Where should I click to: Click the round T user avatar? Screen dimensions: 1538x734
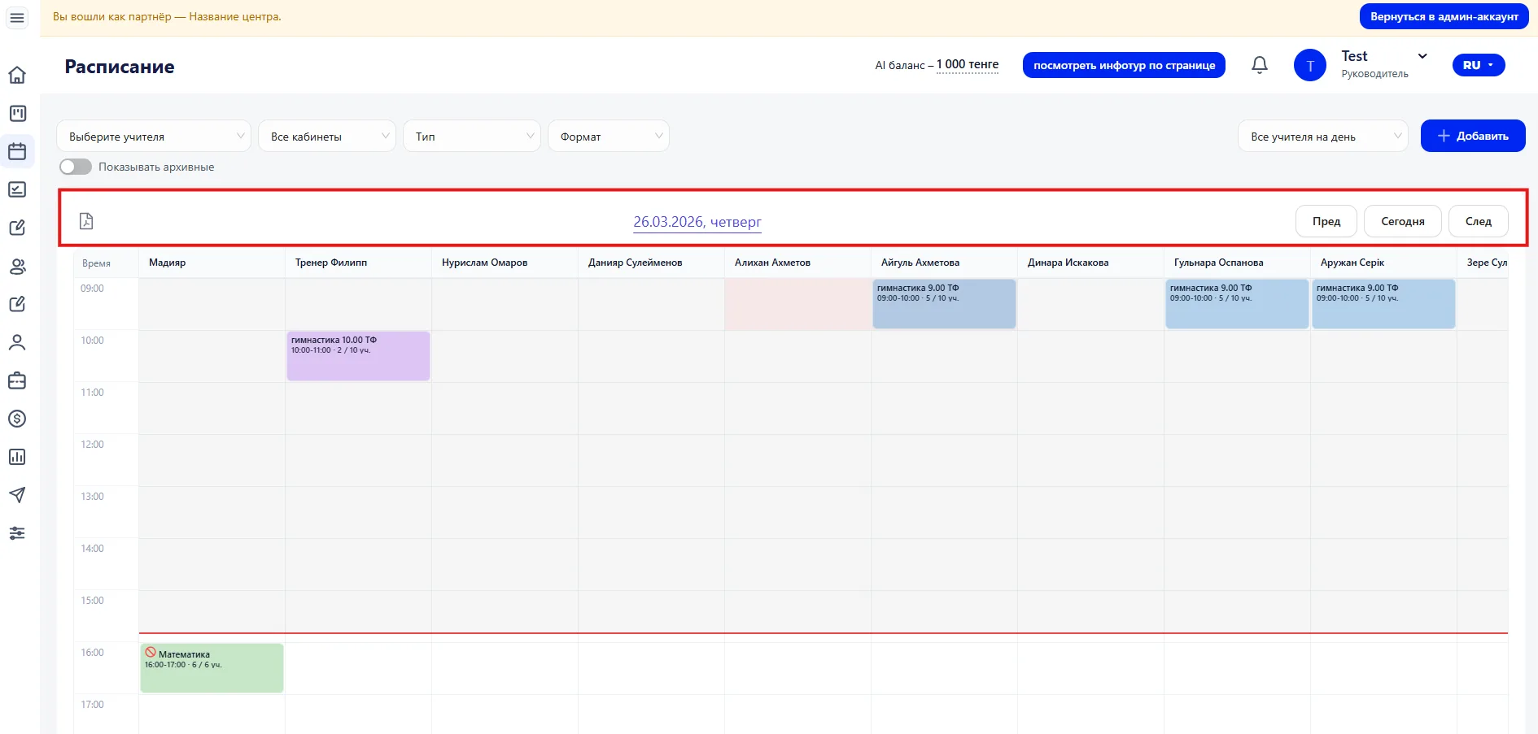pos(1310,65)
